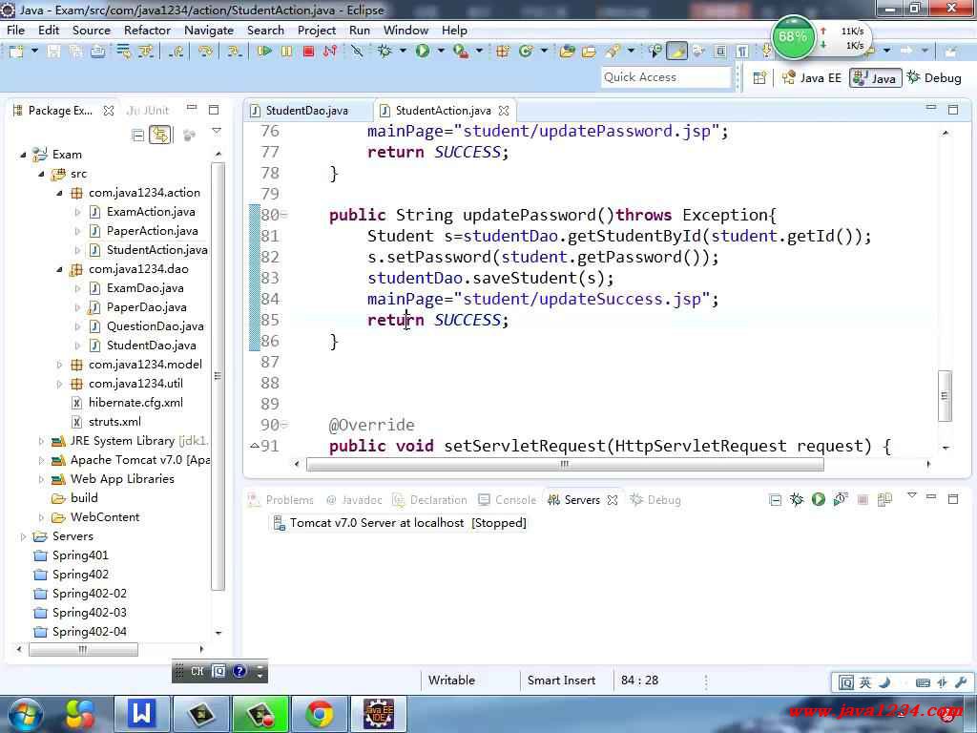The width and height of the screenshot is (977, 733).
Task: Close the StudentAction.java editor tab
Action: pos(504,111)
